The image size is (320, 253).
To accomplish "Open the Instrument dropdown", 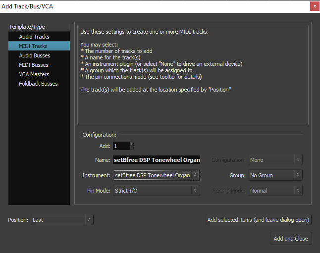I will click(x=157, y=175).
